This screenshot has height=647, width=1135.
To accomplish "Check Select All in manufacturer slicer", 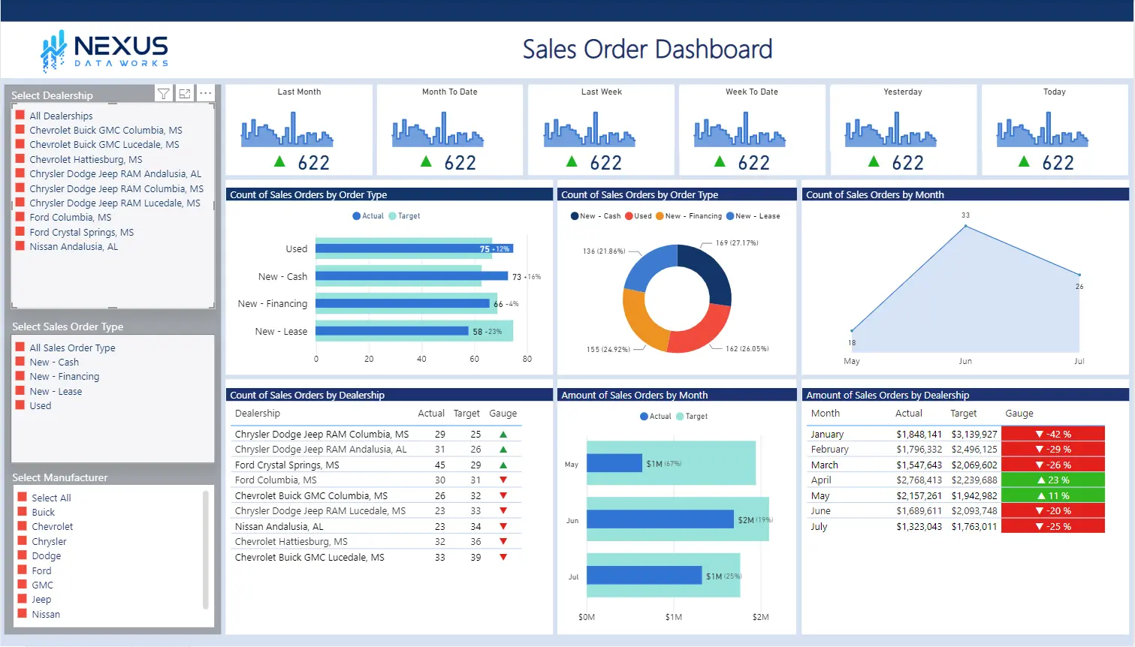I will (23, 497).
